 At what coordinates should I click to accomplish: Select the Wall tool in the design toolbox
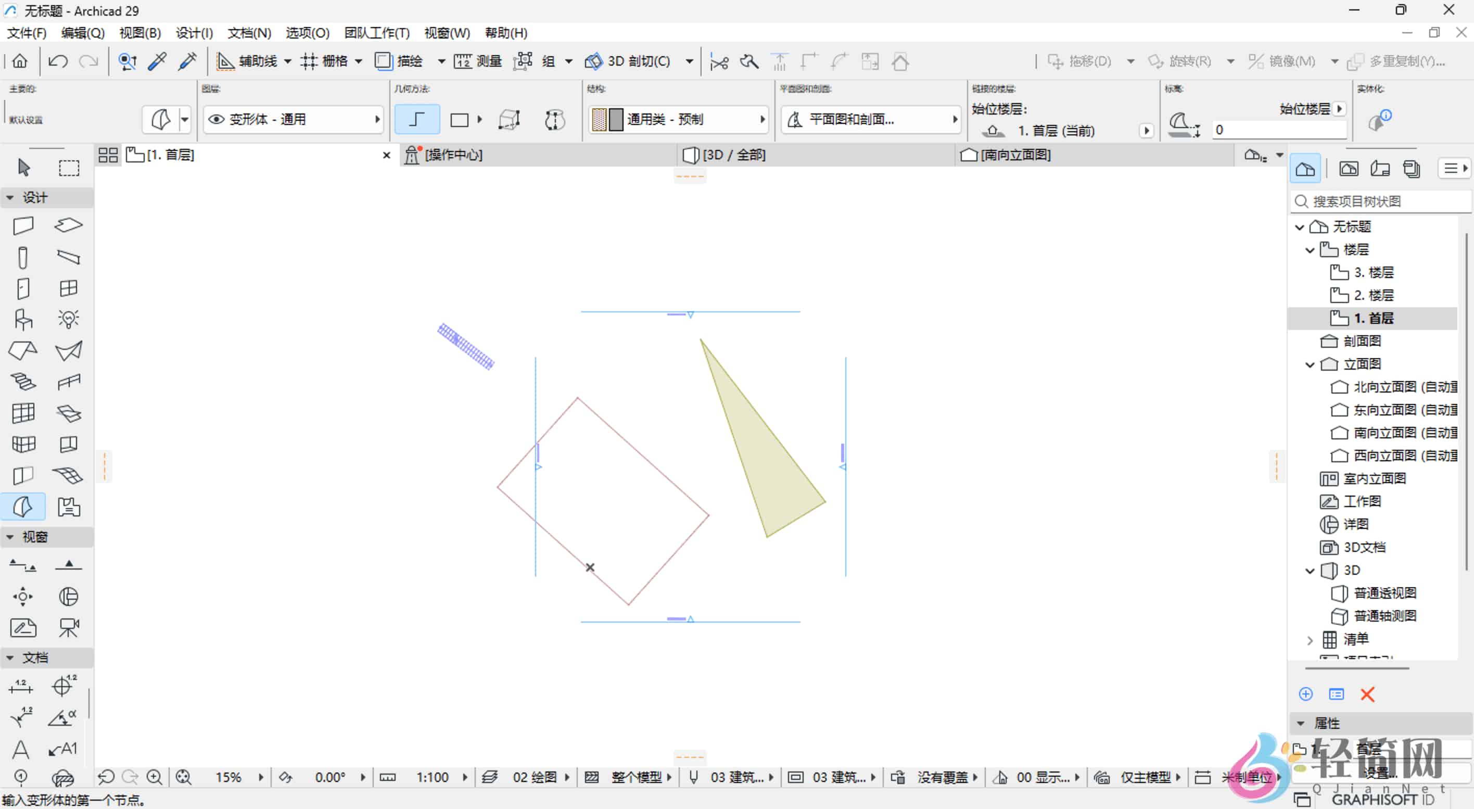[x=23, y=225]
